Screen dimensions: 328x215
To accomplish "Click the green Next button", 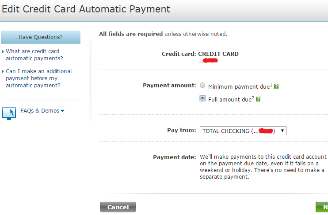I will pos(322,207).
